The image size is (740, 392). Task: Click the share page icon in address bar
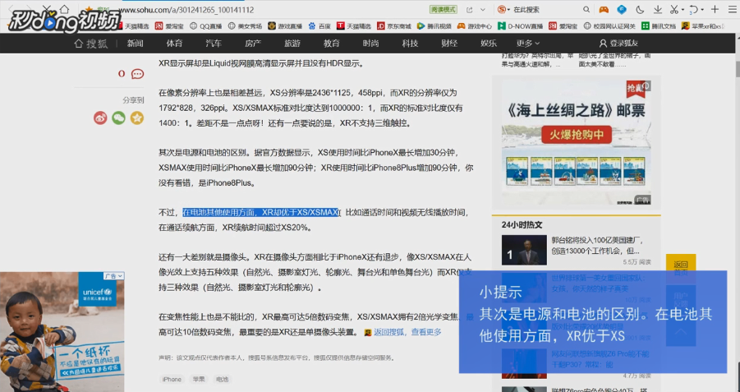470,9
